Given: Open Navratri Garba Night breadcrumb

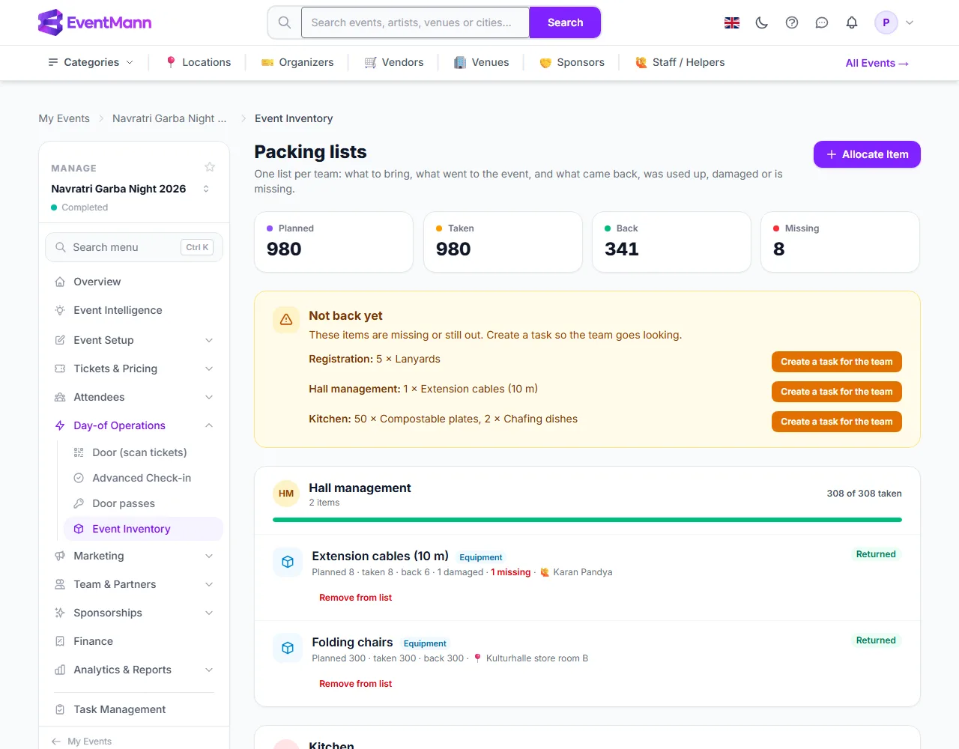Looking at the screenshot, I should pos(169,118).
